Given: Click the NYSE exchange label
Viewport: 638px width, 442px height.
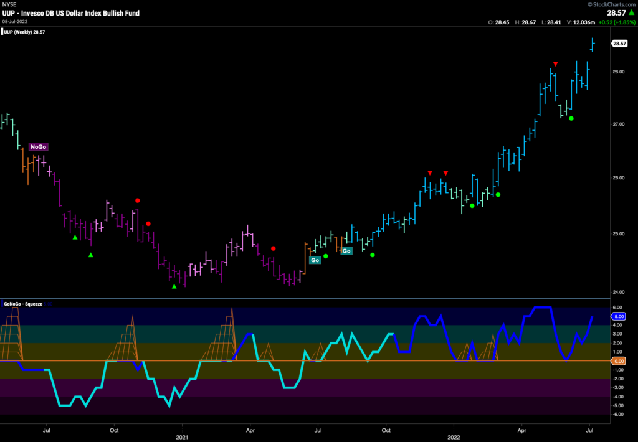Looking at the screenshot, I should coord(9,4).
